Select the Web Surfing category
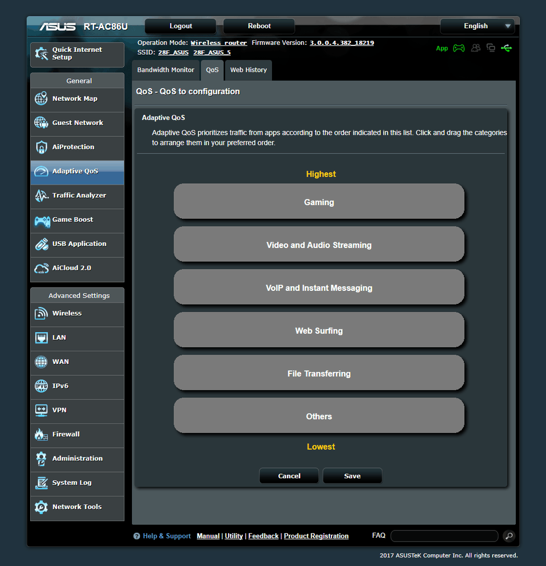The height and width of the screenshot is (566, 546). click(319, 330)
